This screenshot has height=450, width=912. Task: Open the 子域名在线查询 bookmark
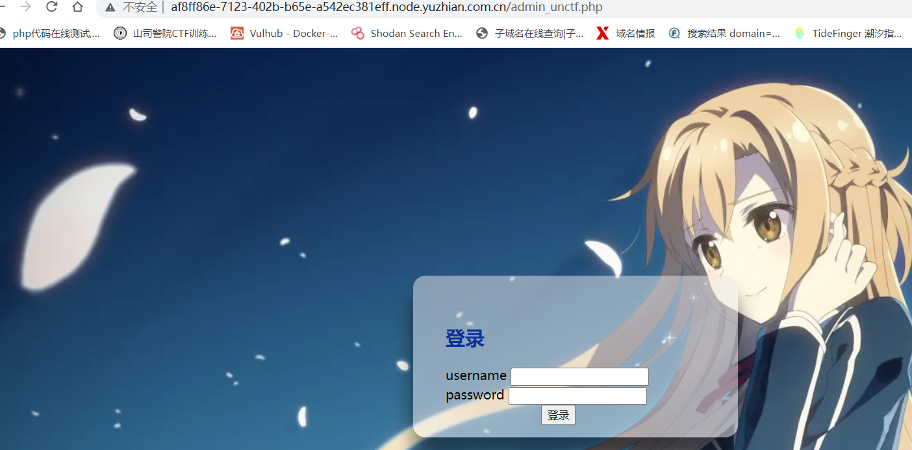click(x=530, y=33)
